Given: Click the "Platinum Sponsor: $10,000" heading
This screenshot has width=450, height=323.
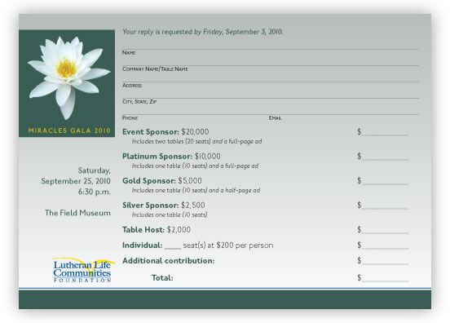Looking at the screenshot, I should 171,156.
